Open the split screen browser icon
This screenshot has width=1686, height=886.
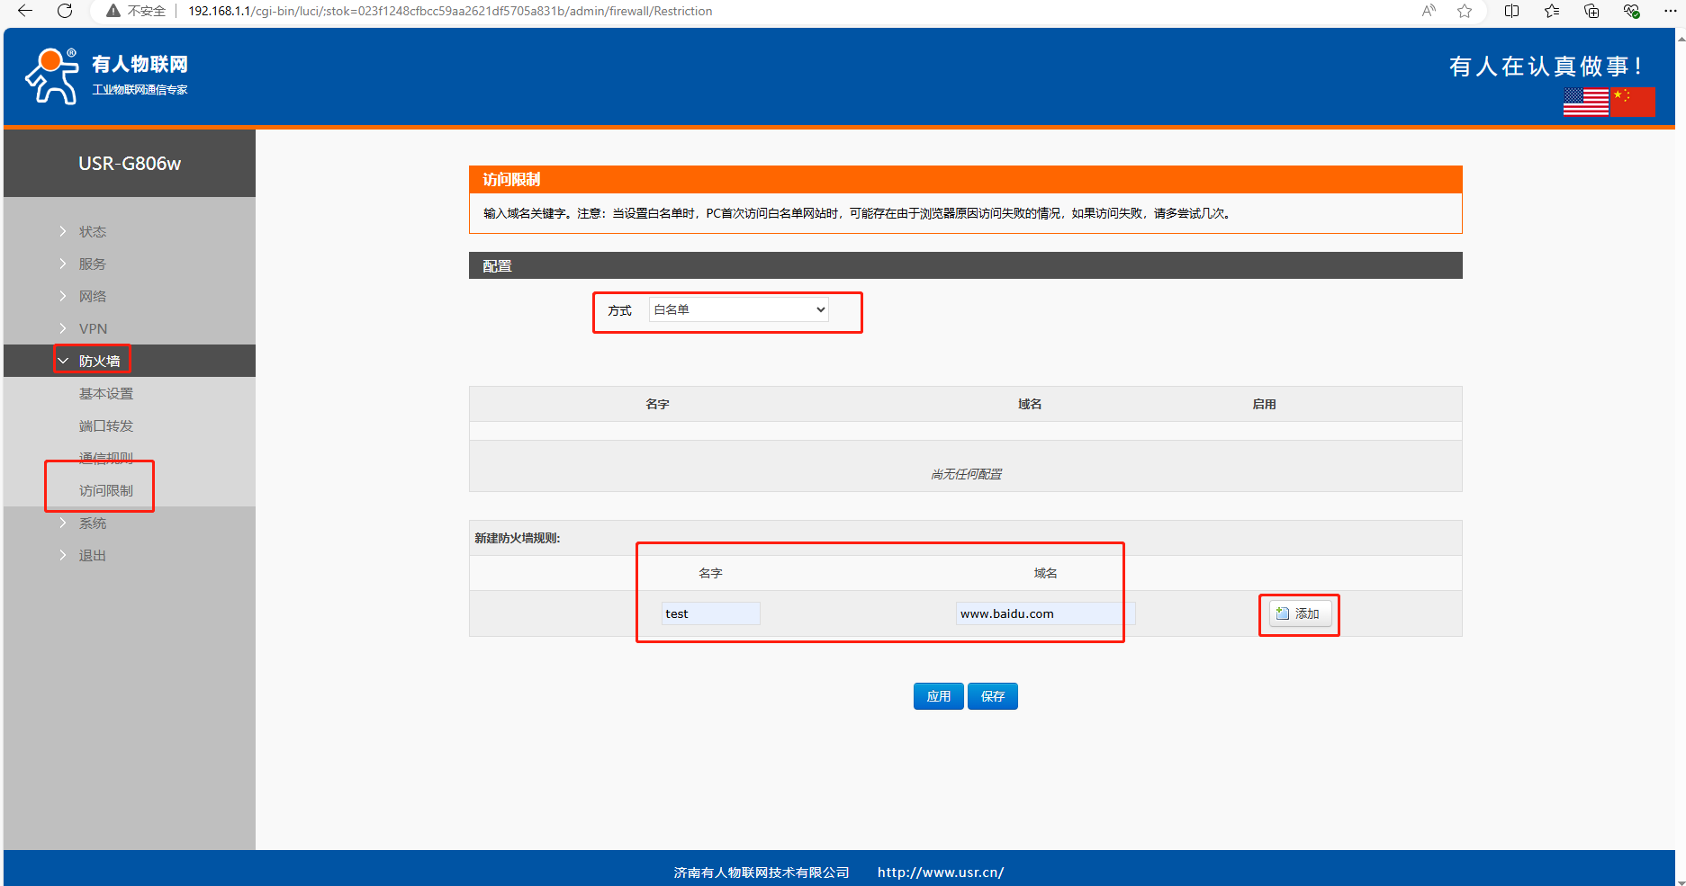pyautogui.click(x=1511, y=11)
